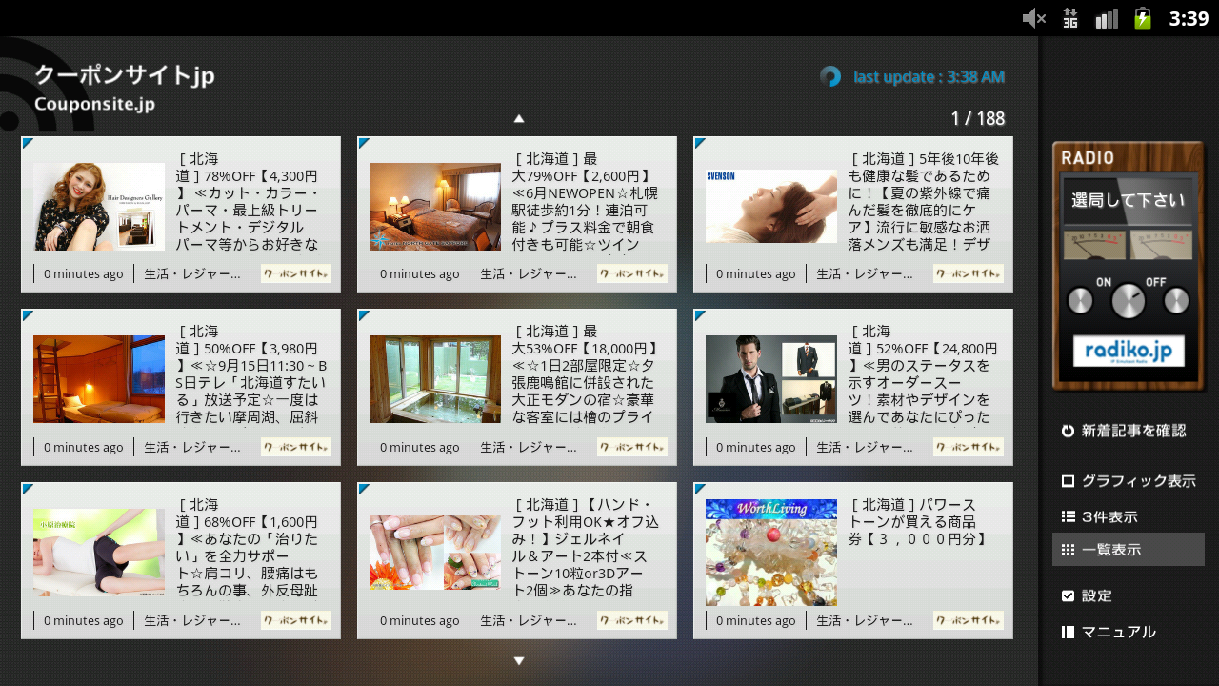Screen dimensions: 1219x686
Task: Go to next page with down arrow
Action: [x=519, y=660]
